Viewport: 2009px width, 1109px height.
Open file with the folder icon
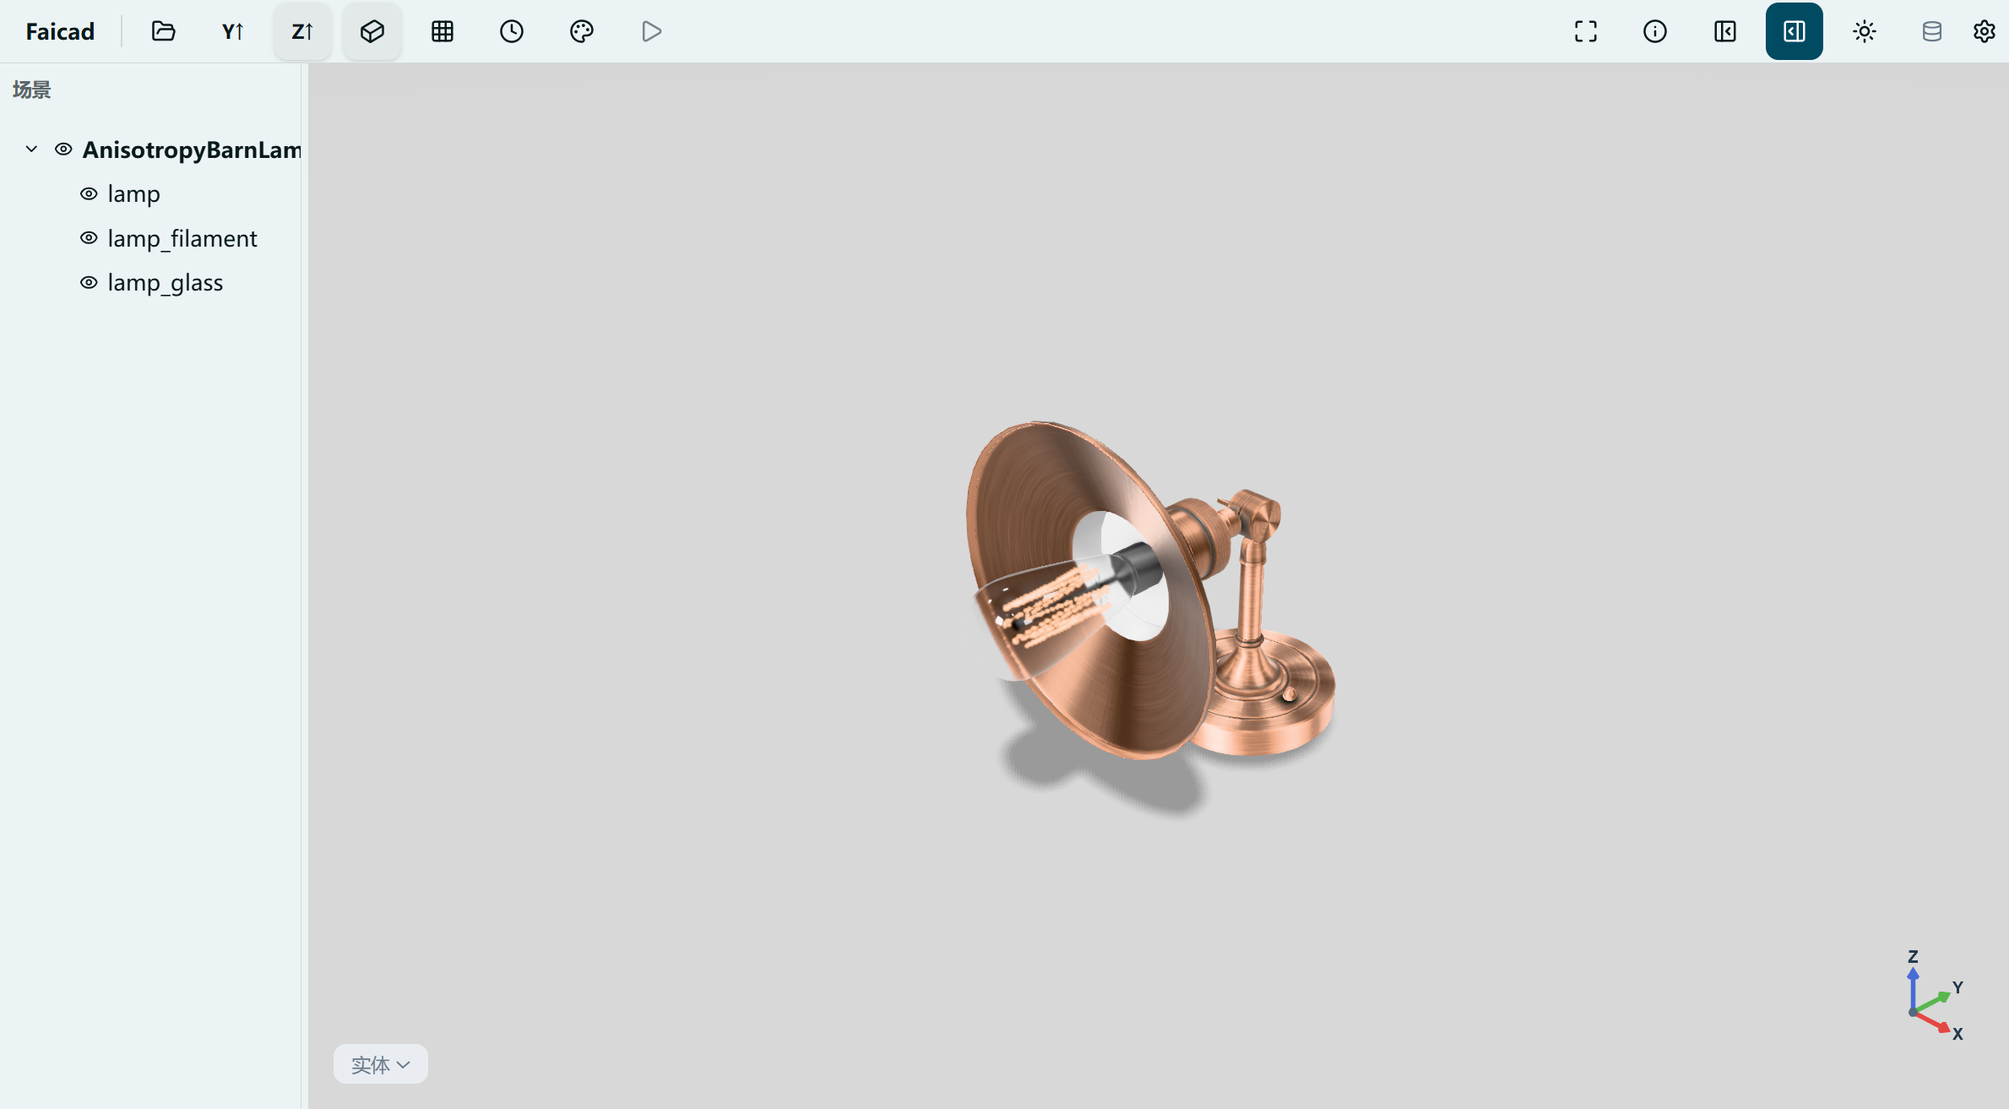tap(163, 31)
